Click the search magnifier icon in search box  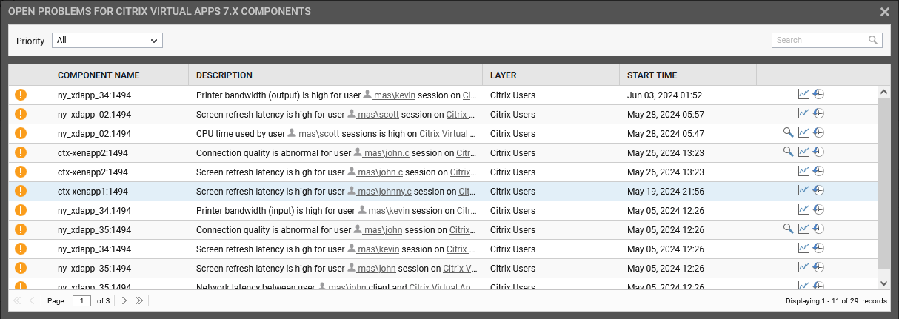tap(873, 40)
